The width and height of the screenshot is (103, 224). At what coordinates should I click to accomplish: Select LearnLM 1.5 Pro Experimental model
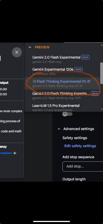(63, 108)
